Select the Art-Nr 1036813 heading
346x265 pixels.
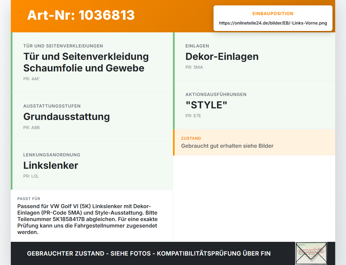pyautogui.click(x=81, y=15)
